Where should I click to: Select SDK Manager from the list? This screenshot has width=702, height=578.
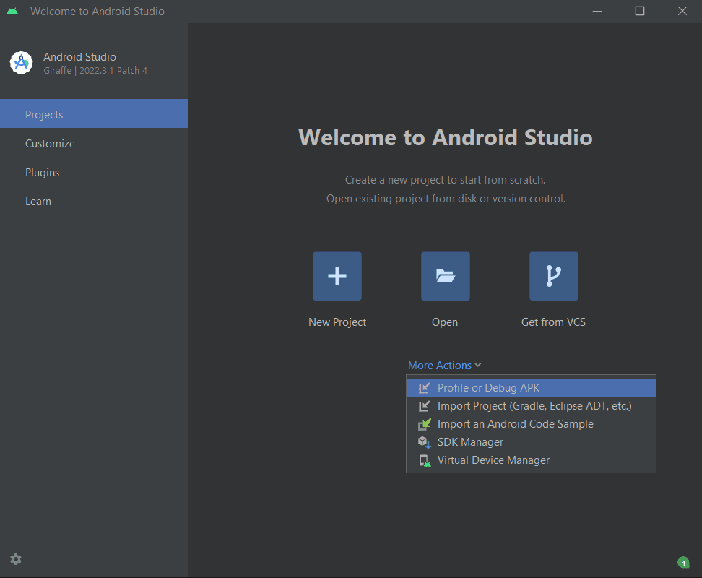[x=531, y=442]
